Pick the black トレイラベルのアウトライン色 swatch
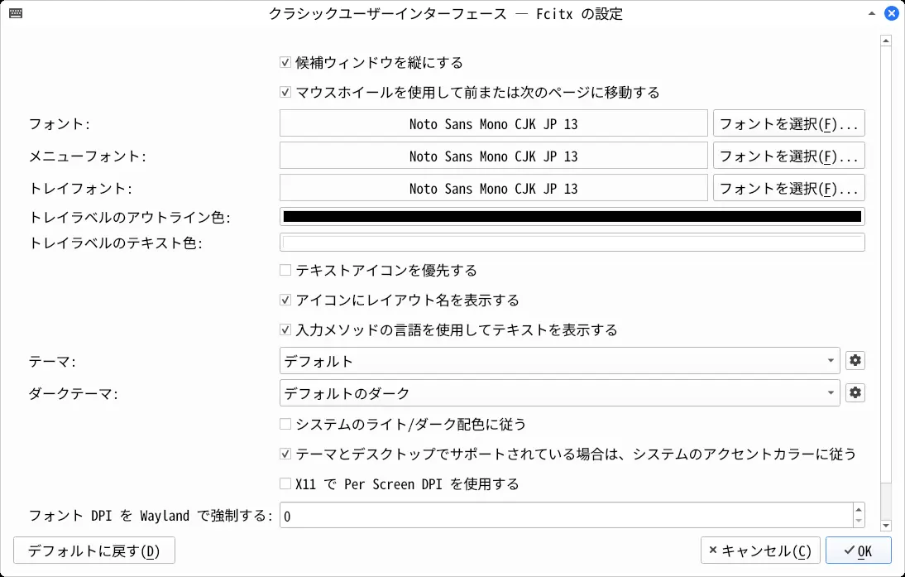The image size is (905, 577). pos(572,217)
